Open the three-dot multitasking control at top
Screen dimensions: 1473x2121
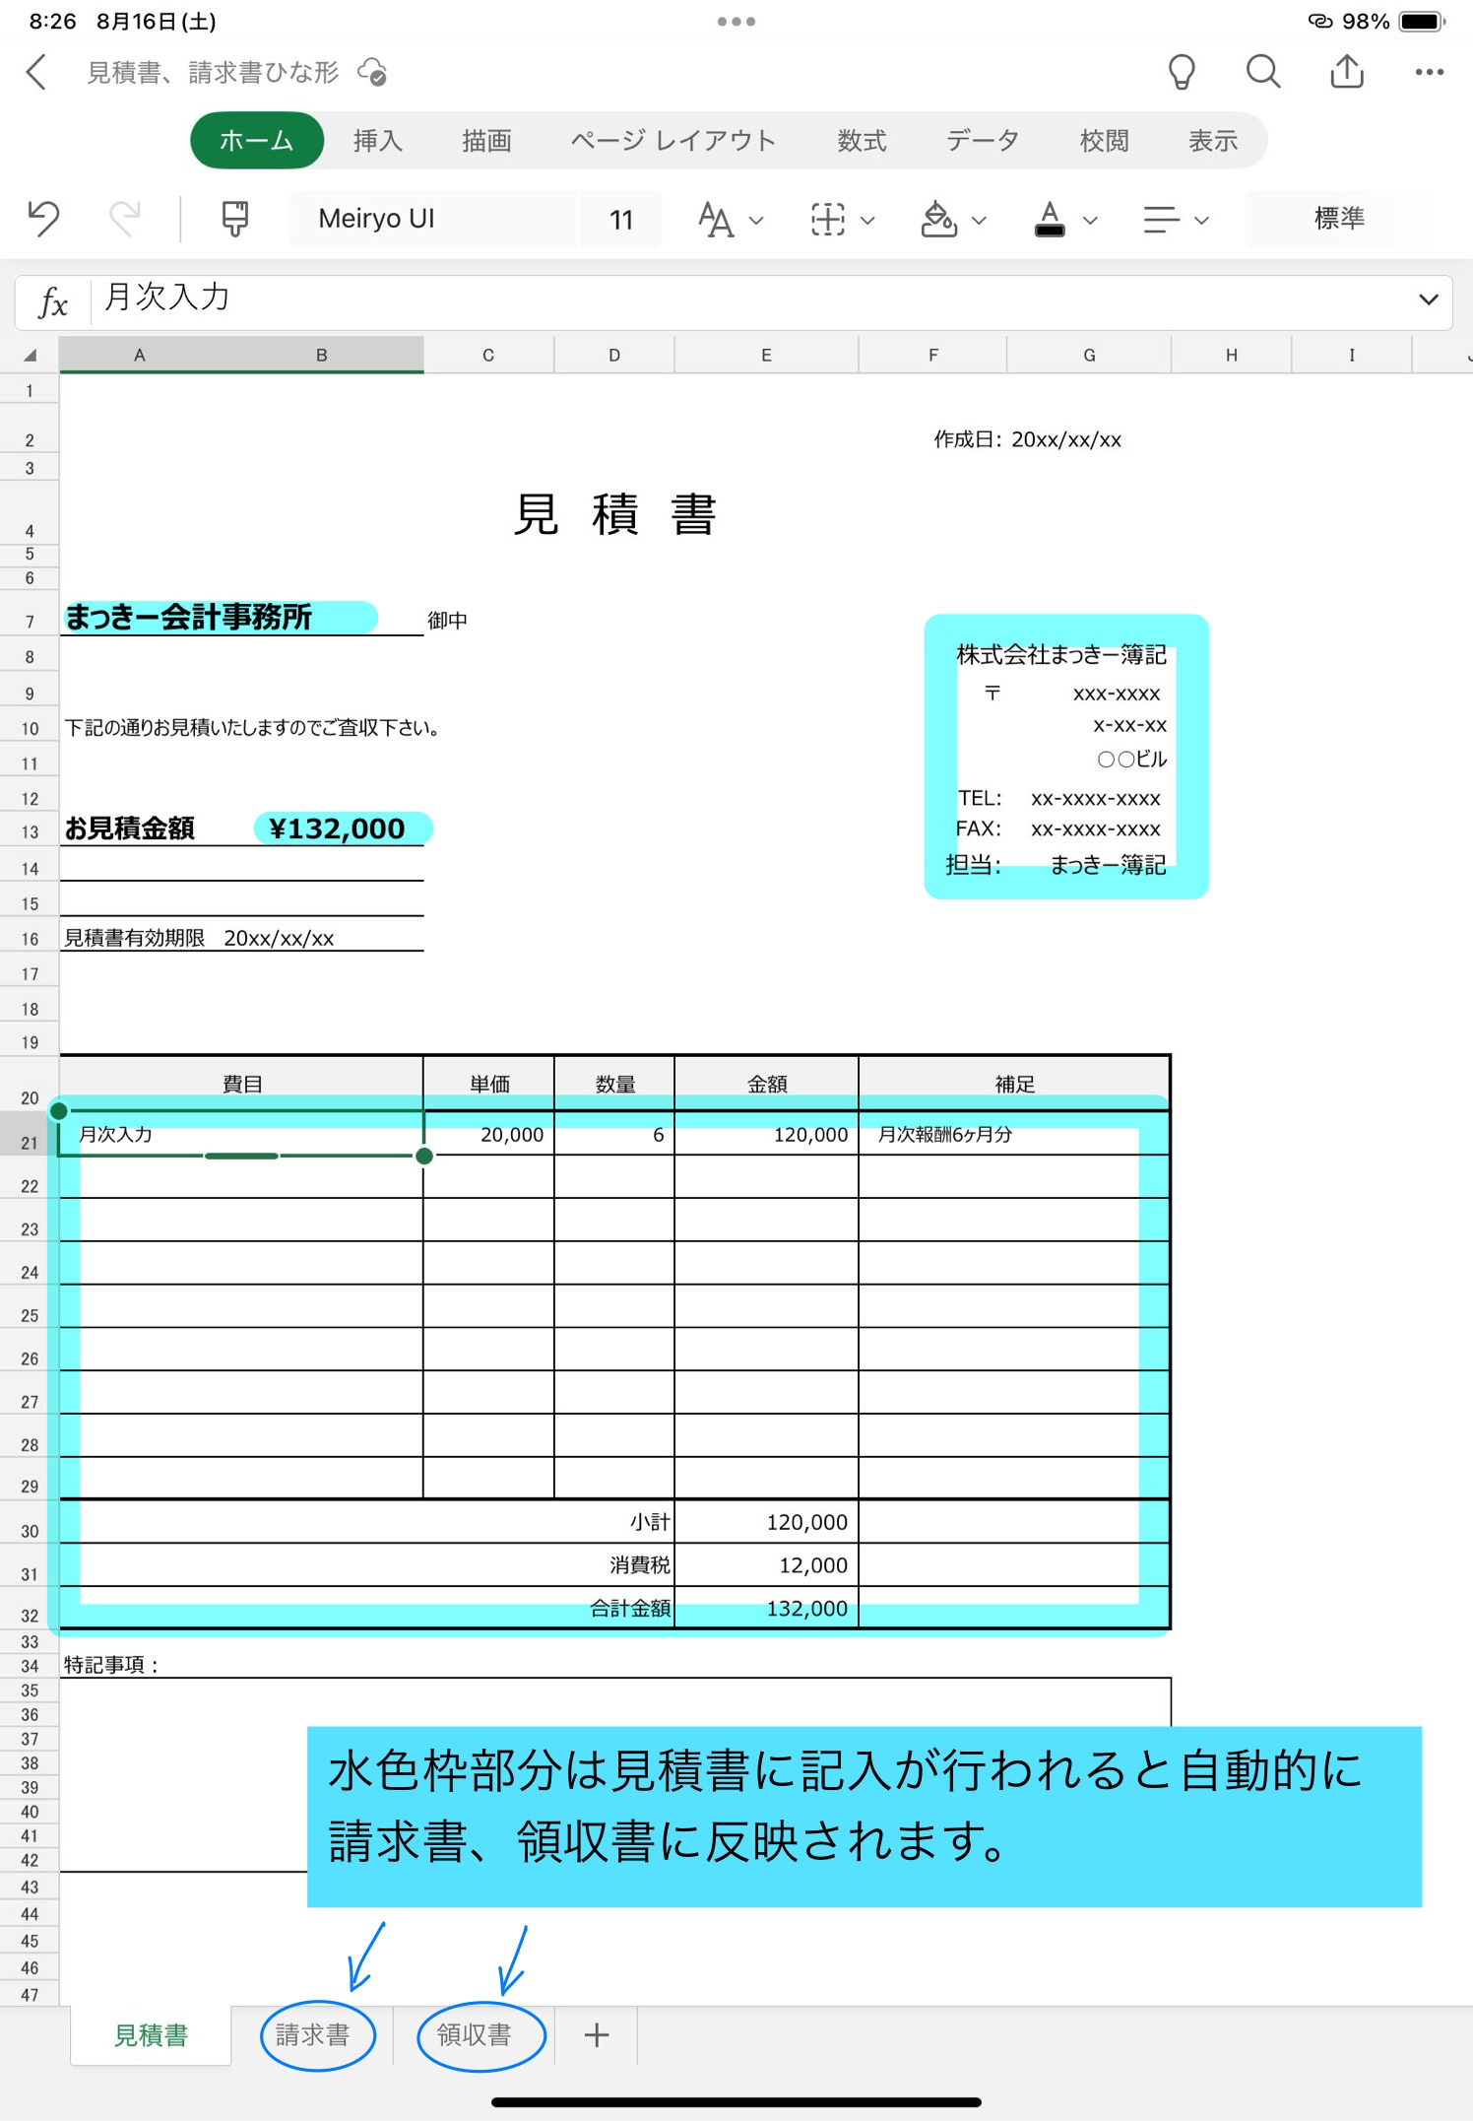736,21
